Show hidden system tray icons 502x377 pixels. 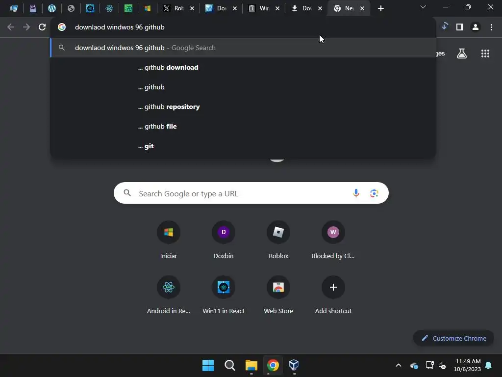[x=399, y=365]
